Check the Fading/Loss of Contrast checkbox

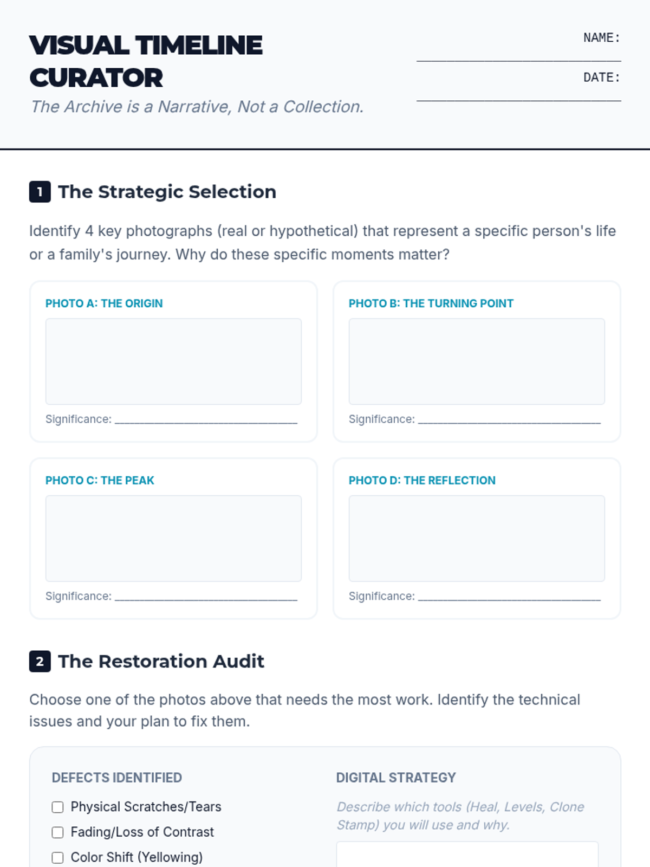tap(57, 832)
